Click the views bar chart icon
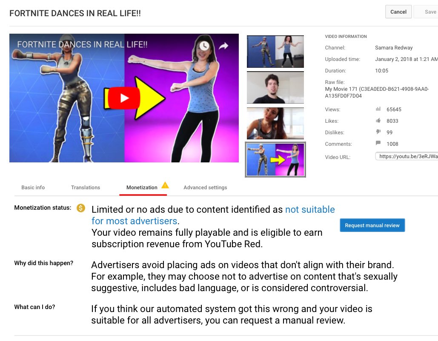The image size is (438, 341). [378, 109]
